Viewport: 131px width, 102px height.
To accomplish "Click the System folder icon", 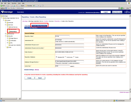I will [6, 20].
